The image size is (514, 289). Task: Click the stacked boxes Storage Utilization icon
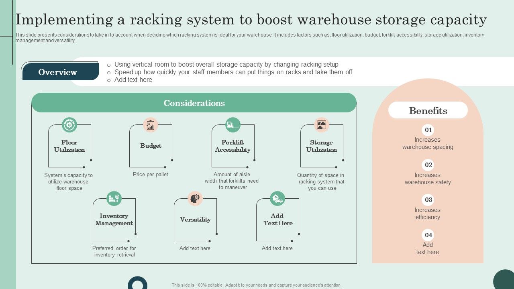pos(322,125)
